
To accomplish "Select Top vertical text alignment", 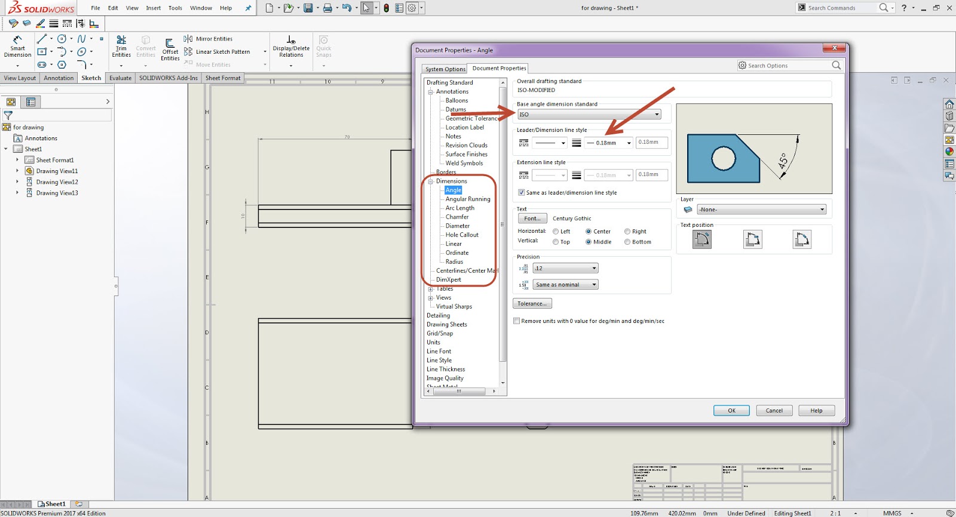I will [x=556, y=242].
